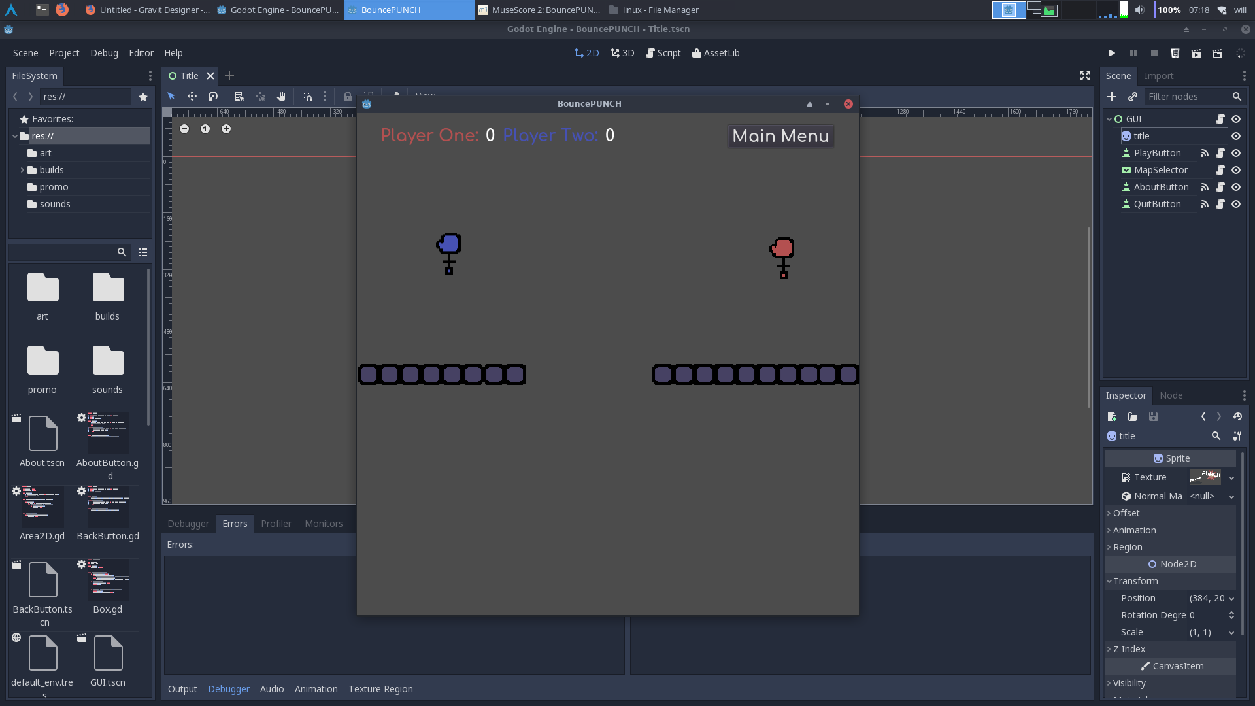
Task: Open the Profiler tab
Action: point(276,524)
